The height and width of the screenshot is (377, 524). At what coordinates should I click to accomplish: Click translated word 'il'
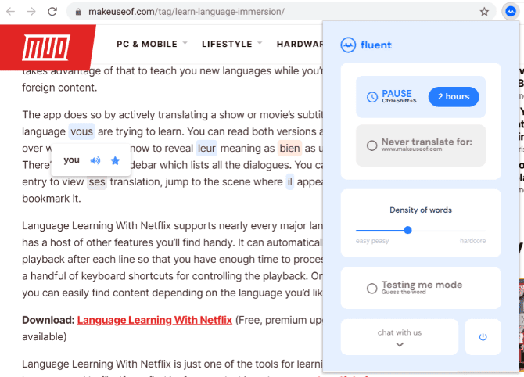(x=289, y=181)
